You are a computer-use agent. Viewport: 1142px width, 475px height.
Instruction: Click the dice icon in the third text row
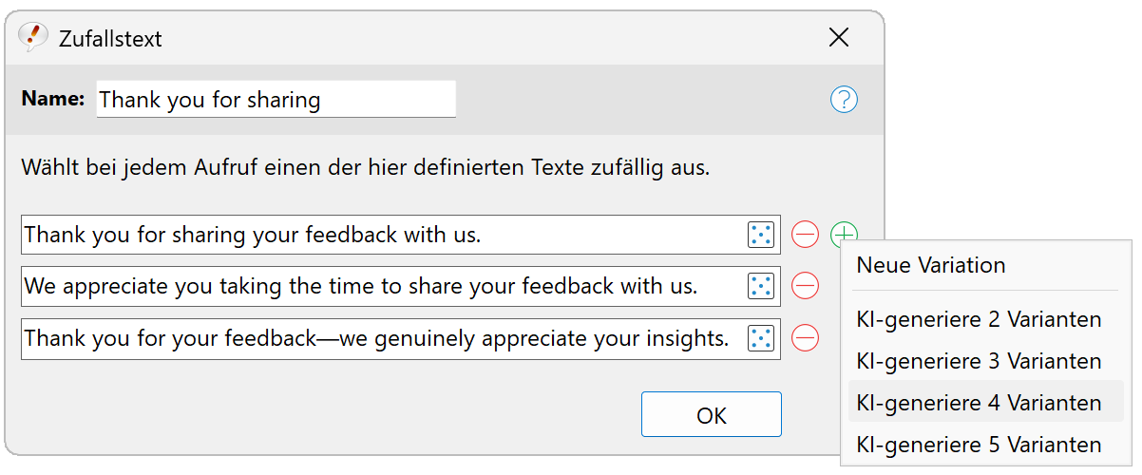(760, 338)
